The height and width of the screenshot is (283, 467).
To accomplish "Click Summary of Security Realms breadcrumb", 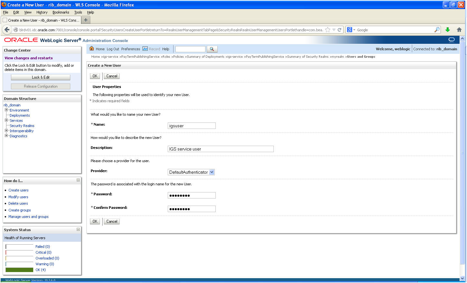I will pyautogui.click(x=308, y=57).
